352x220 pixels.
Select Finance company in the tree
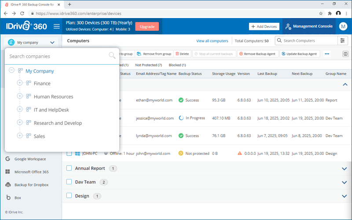42,83
